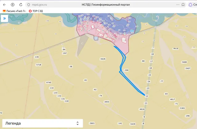Screen dimensions: 197x129
Task: Select parcel label :4740
Action: [x=49, y=83]
